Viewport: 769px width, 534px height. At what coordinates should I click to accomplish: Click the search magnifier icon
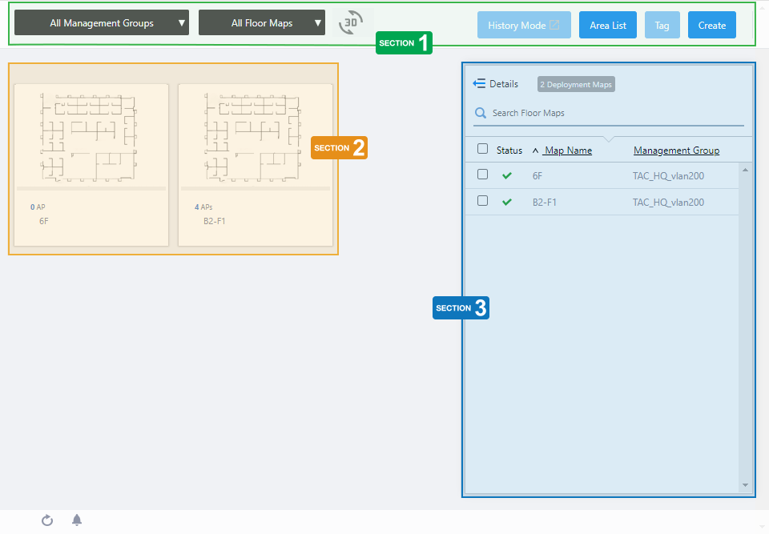pyautogui.click(x=481, y=113)
